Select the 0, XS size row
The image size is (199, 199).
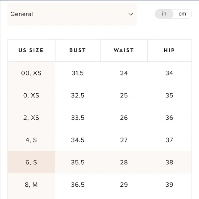pos(99,95)
